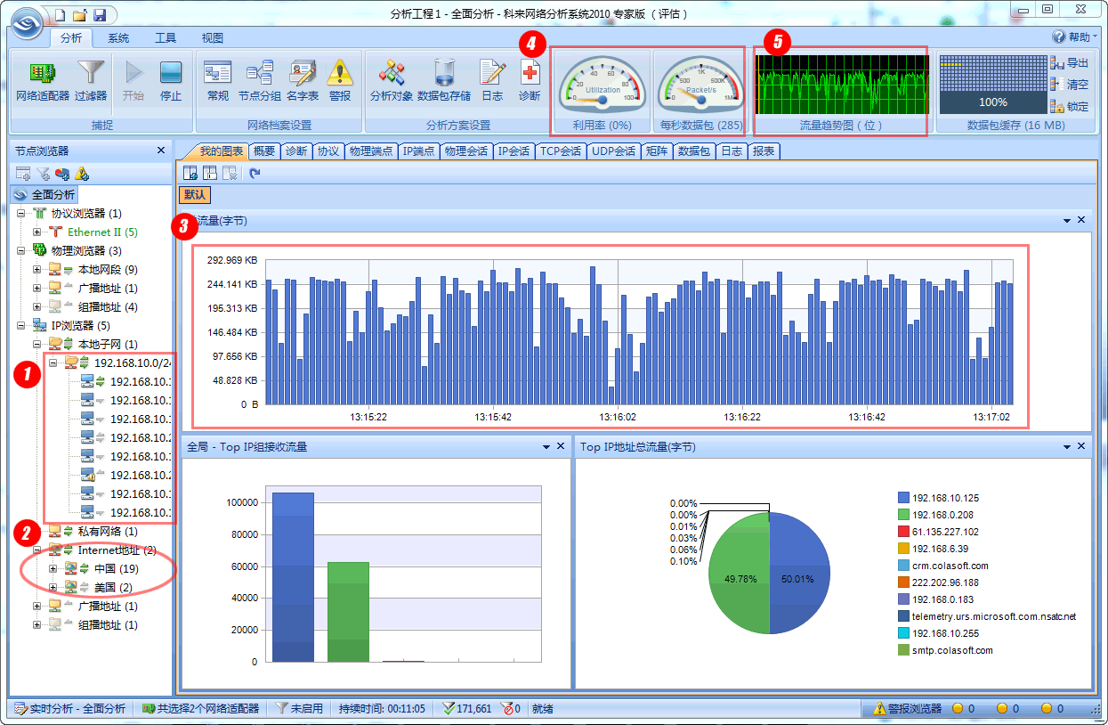The image size is (1108, 725).
Task: Switch to the 协议 tab
Action: (328, 151)
